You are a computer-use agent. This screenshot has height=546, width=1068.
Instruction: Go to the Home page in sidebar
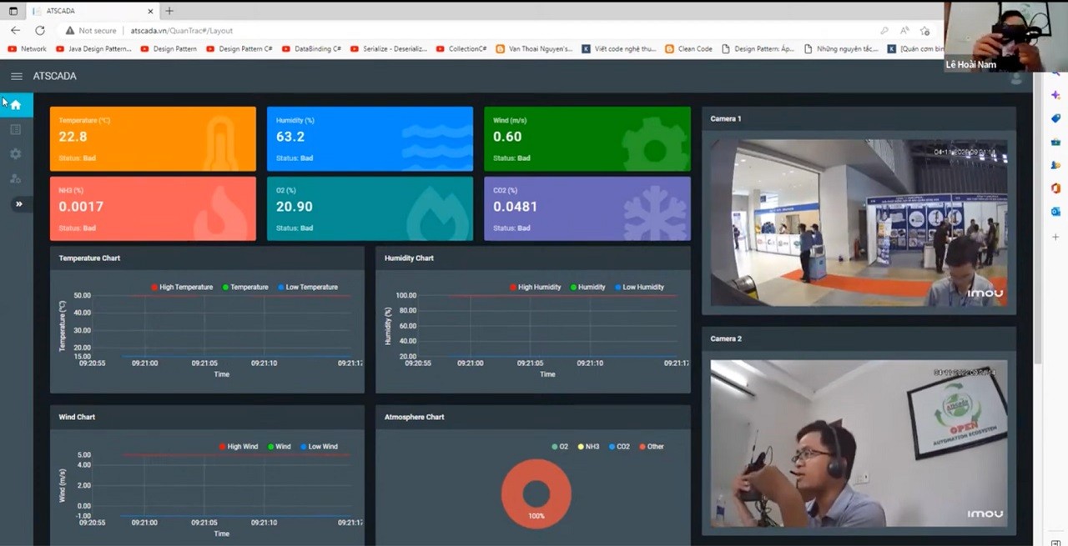tap(16, 104)
